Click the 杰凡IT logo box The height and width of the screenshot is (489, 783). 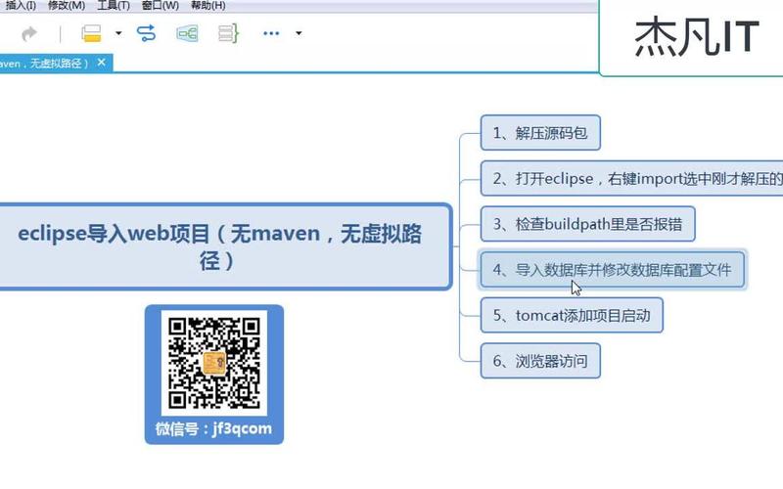[x=691, y=37]
